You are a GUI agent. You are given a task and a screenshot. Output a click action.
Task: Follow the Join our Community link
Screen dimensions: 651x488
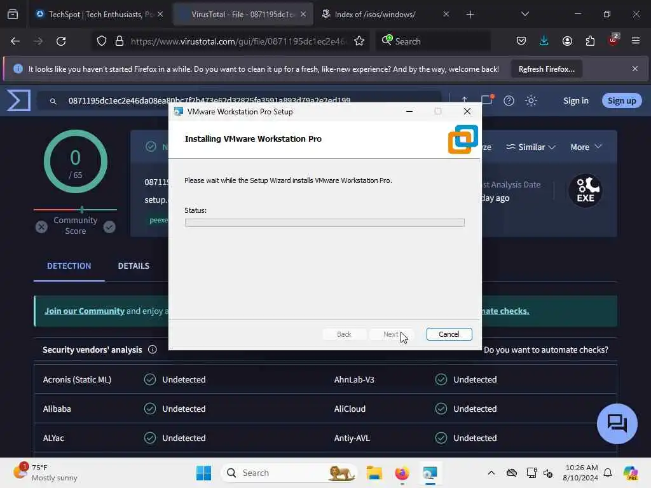click(x=85, y=311)
